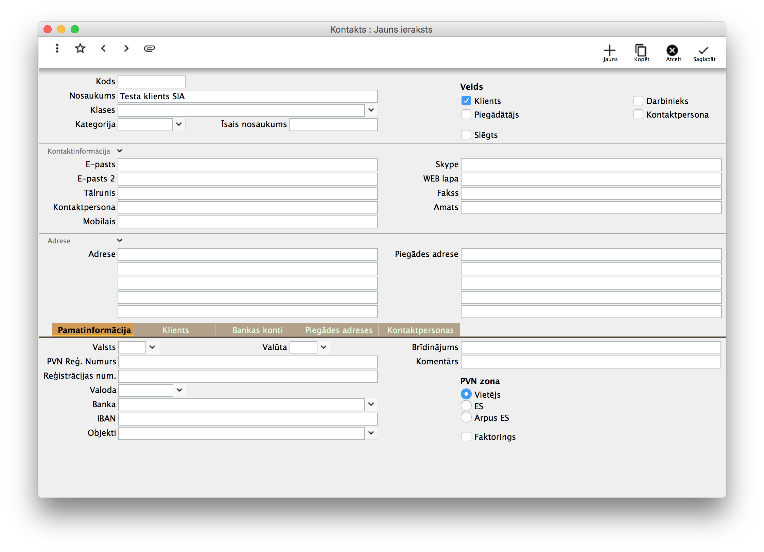
Task: Go to the previous record arrow
Action: point(104,48)
